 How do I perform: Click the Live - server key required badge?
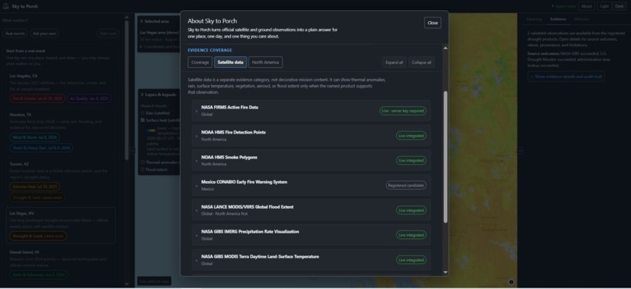pos(403,111)
